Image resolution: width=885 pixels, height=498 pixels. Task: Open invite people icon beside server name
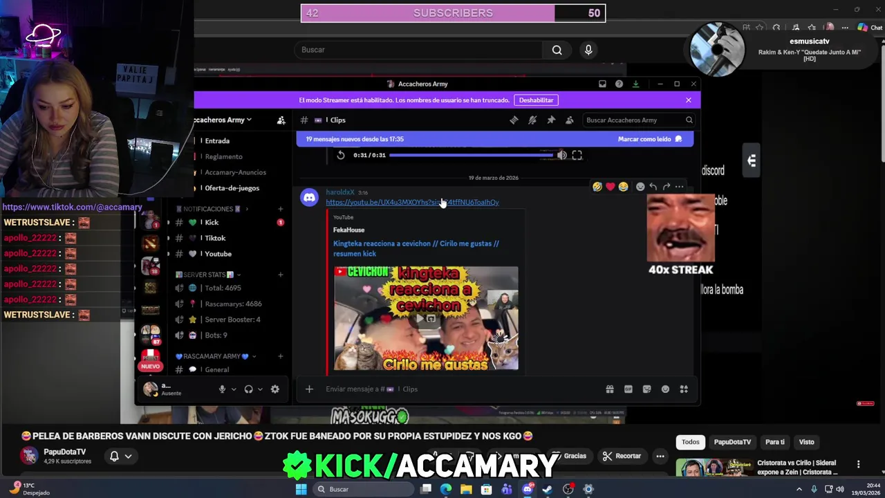281,120
